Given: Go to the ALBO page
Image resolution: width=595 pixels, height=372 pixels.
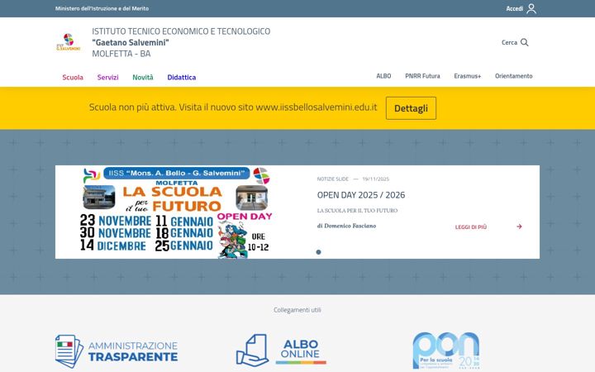Looking at the screenshot, I should tap(383, 76).
